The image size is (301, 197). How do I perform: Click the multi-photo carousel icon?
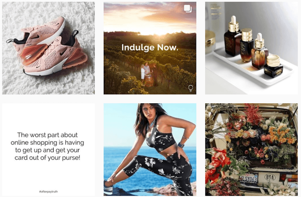[x=188, y=9]
